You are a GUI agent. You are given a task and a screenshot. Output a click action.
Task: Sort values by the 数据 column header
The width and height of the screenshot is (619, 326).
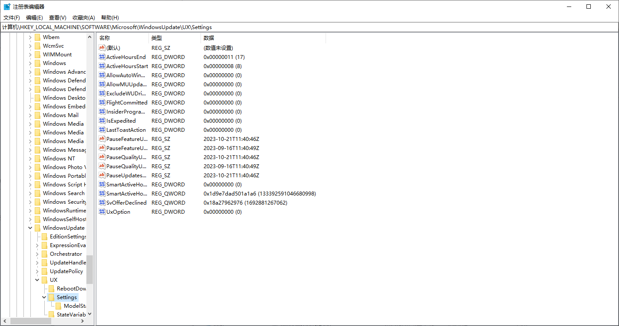263,38
